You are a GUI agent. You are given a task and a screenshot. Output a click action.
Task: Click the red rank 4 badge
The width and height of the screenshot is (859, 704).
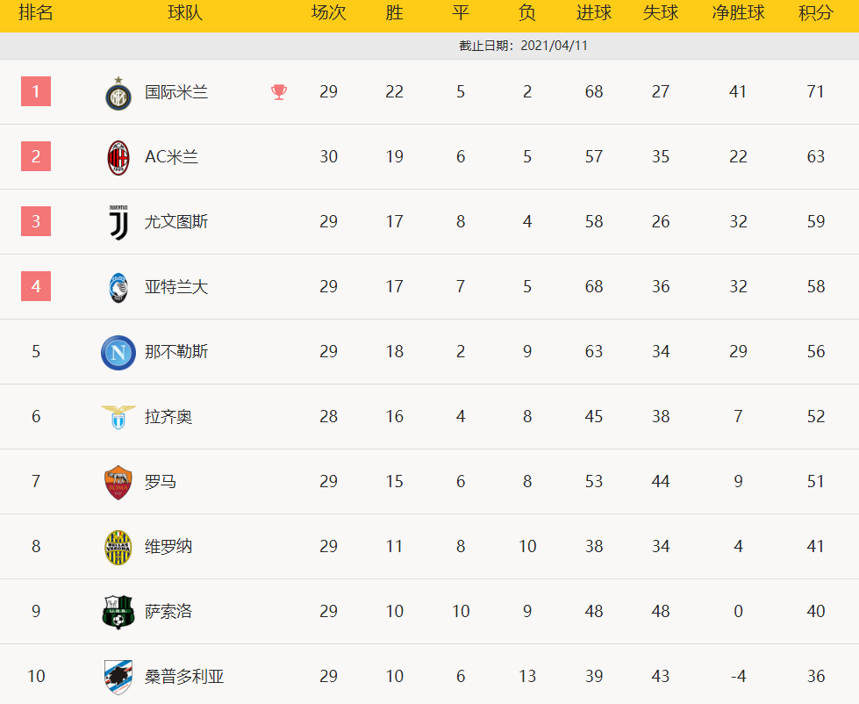tap(36, 286)
